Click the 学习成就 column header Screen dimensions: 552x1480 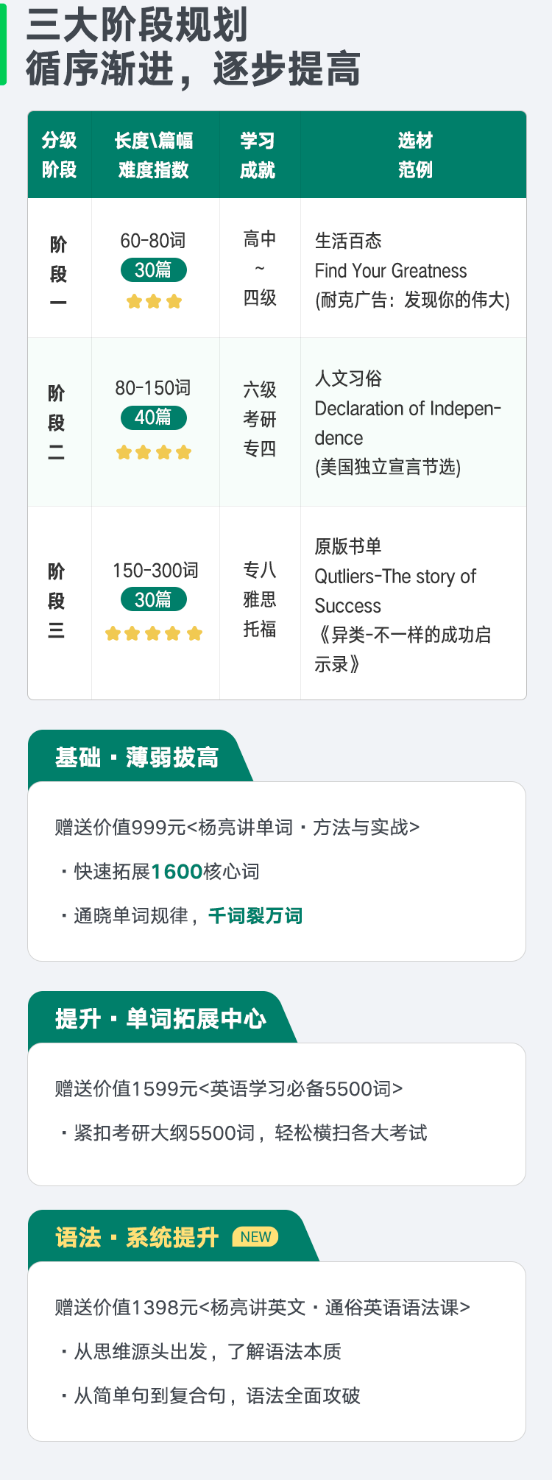tap(258, 155)
